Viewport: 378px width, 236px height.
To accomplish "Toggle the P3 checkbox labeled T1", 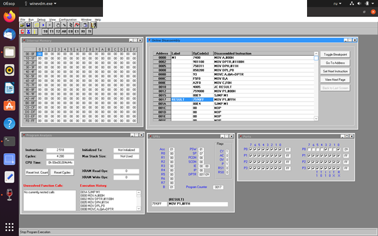I will (x=318, y=168).
